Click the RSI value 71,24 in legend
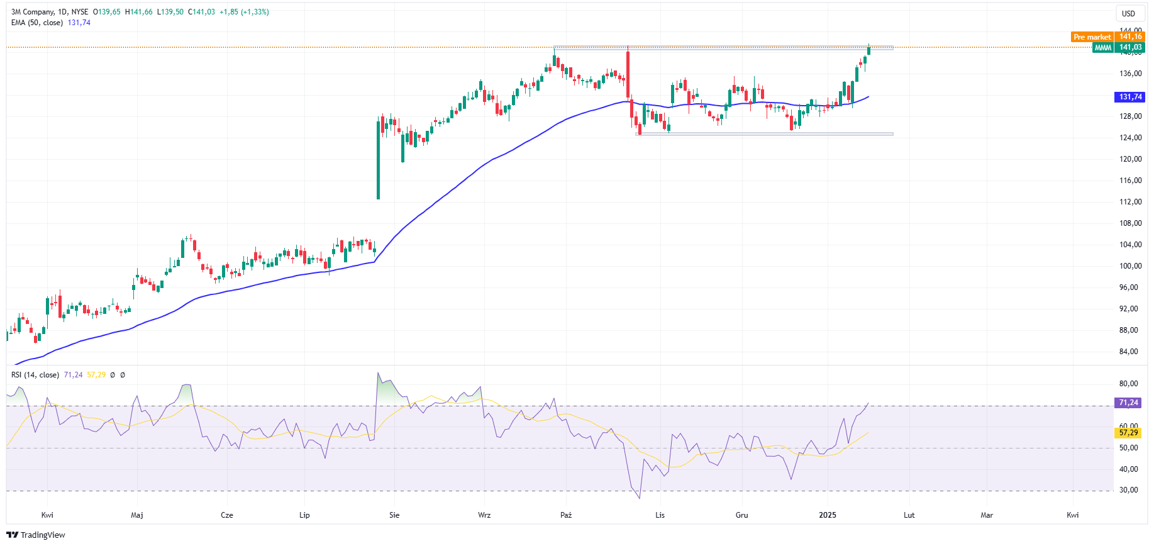1154x546 pixels. coord(73,375)
